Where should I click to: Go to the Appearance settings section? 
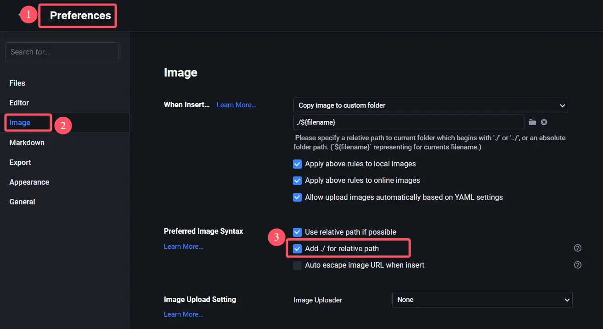pos(29,182)
